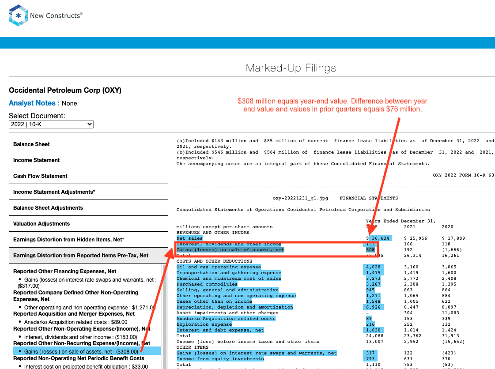Click the highlighted 1,030 value
Viewport: 495px width, 369px height.
point(373,330)
